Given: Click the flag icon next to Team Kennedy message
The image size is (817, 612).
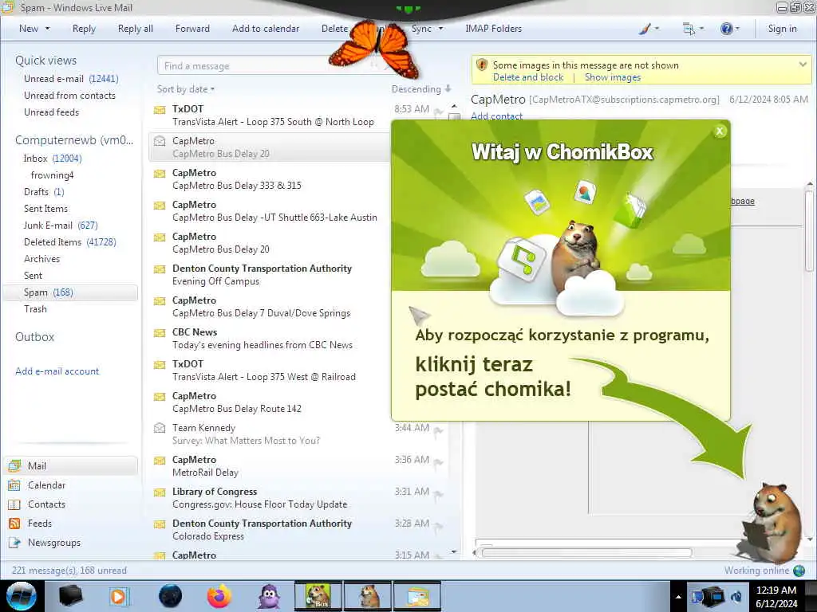Looking at the screenshot, I should (x=439, y=431).
